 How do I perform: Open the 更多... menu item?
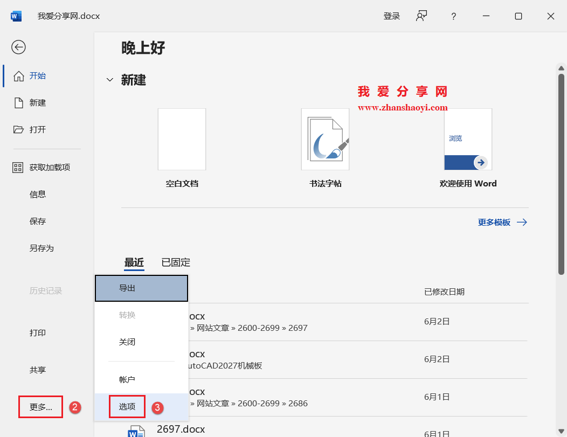click(40, 407)
